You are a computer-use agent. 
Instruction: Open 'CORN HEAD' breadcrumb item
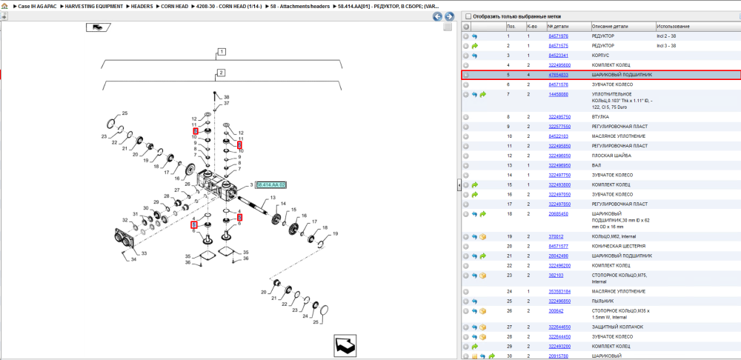(x=175, y=7)
